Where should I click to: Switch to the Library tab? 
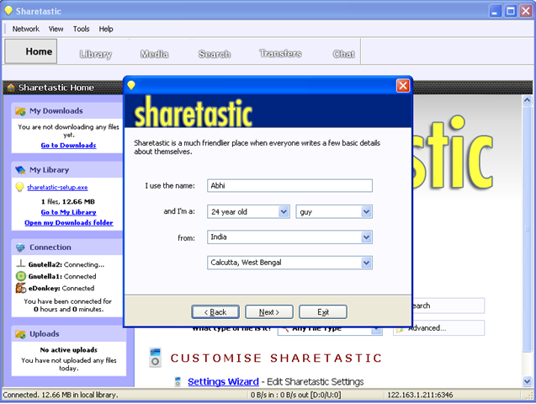coord(95,54)
